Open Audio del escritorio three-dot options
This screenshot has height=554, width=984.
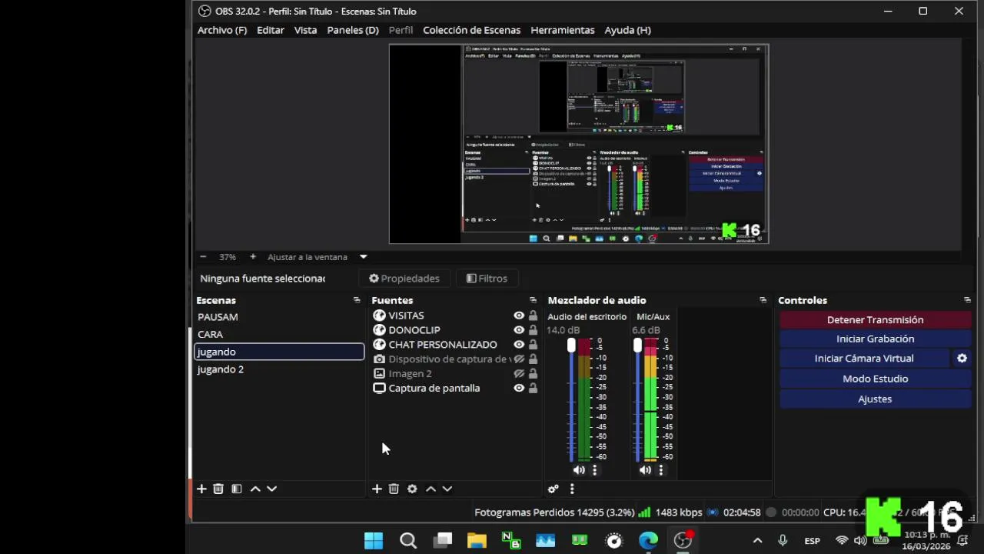click(x=594, y=470)
